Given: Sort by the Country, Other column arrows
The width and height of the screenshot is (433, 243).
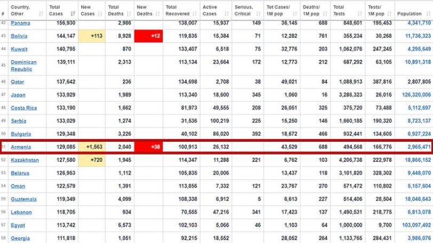Looking at the screenshot, I should pos(41,14).
